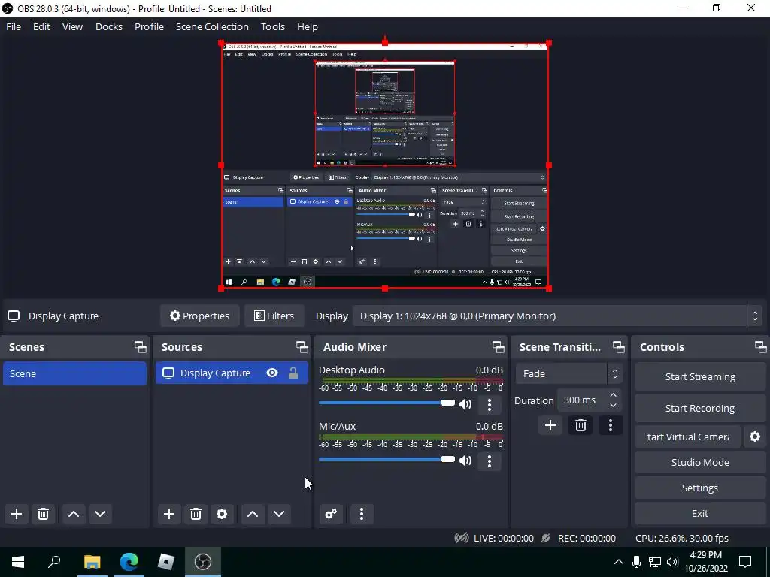Remove selected scene with trash icon
The width and height of the screenshot is (770, 577).
pyautogui.click(x=43, y=514)
